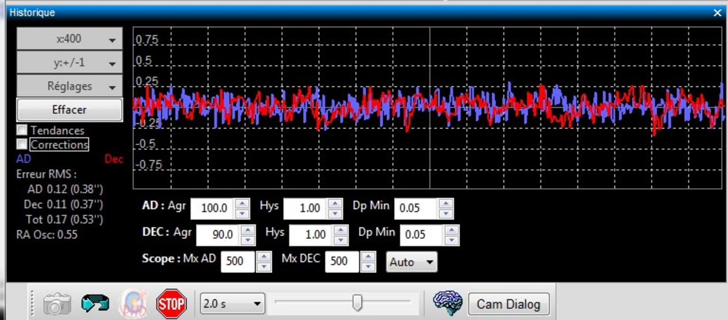Click the mount connection arrows icon
Image resolution: width=728 pixels, height=320 pixels.
pyautogui.click(x=95, y=304)
